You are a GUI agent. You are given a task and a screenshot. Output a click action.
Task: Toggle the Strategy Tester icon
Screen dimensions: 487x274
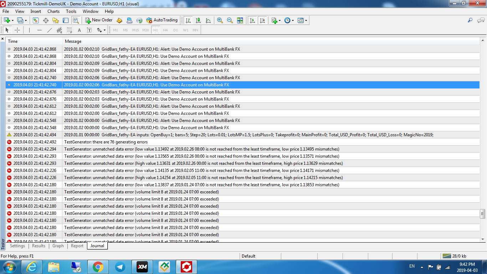point(76,20)
